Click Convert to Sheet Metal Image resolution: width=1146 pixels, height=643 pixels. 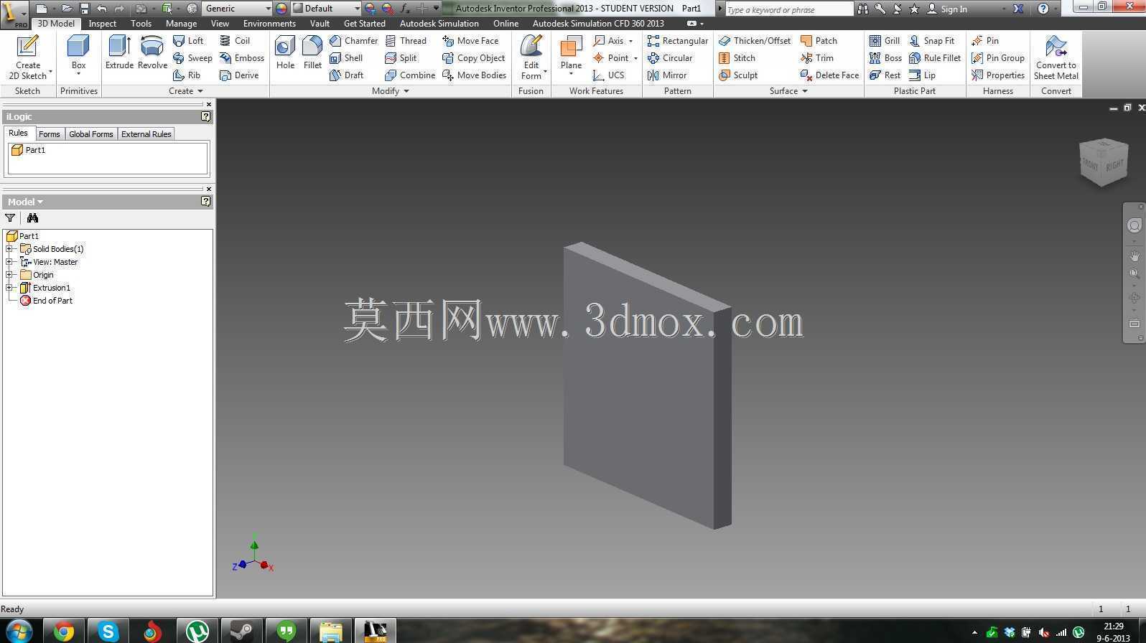[1056, 57]
